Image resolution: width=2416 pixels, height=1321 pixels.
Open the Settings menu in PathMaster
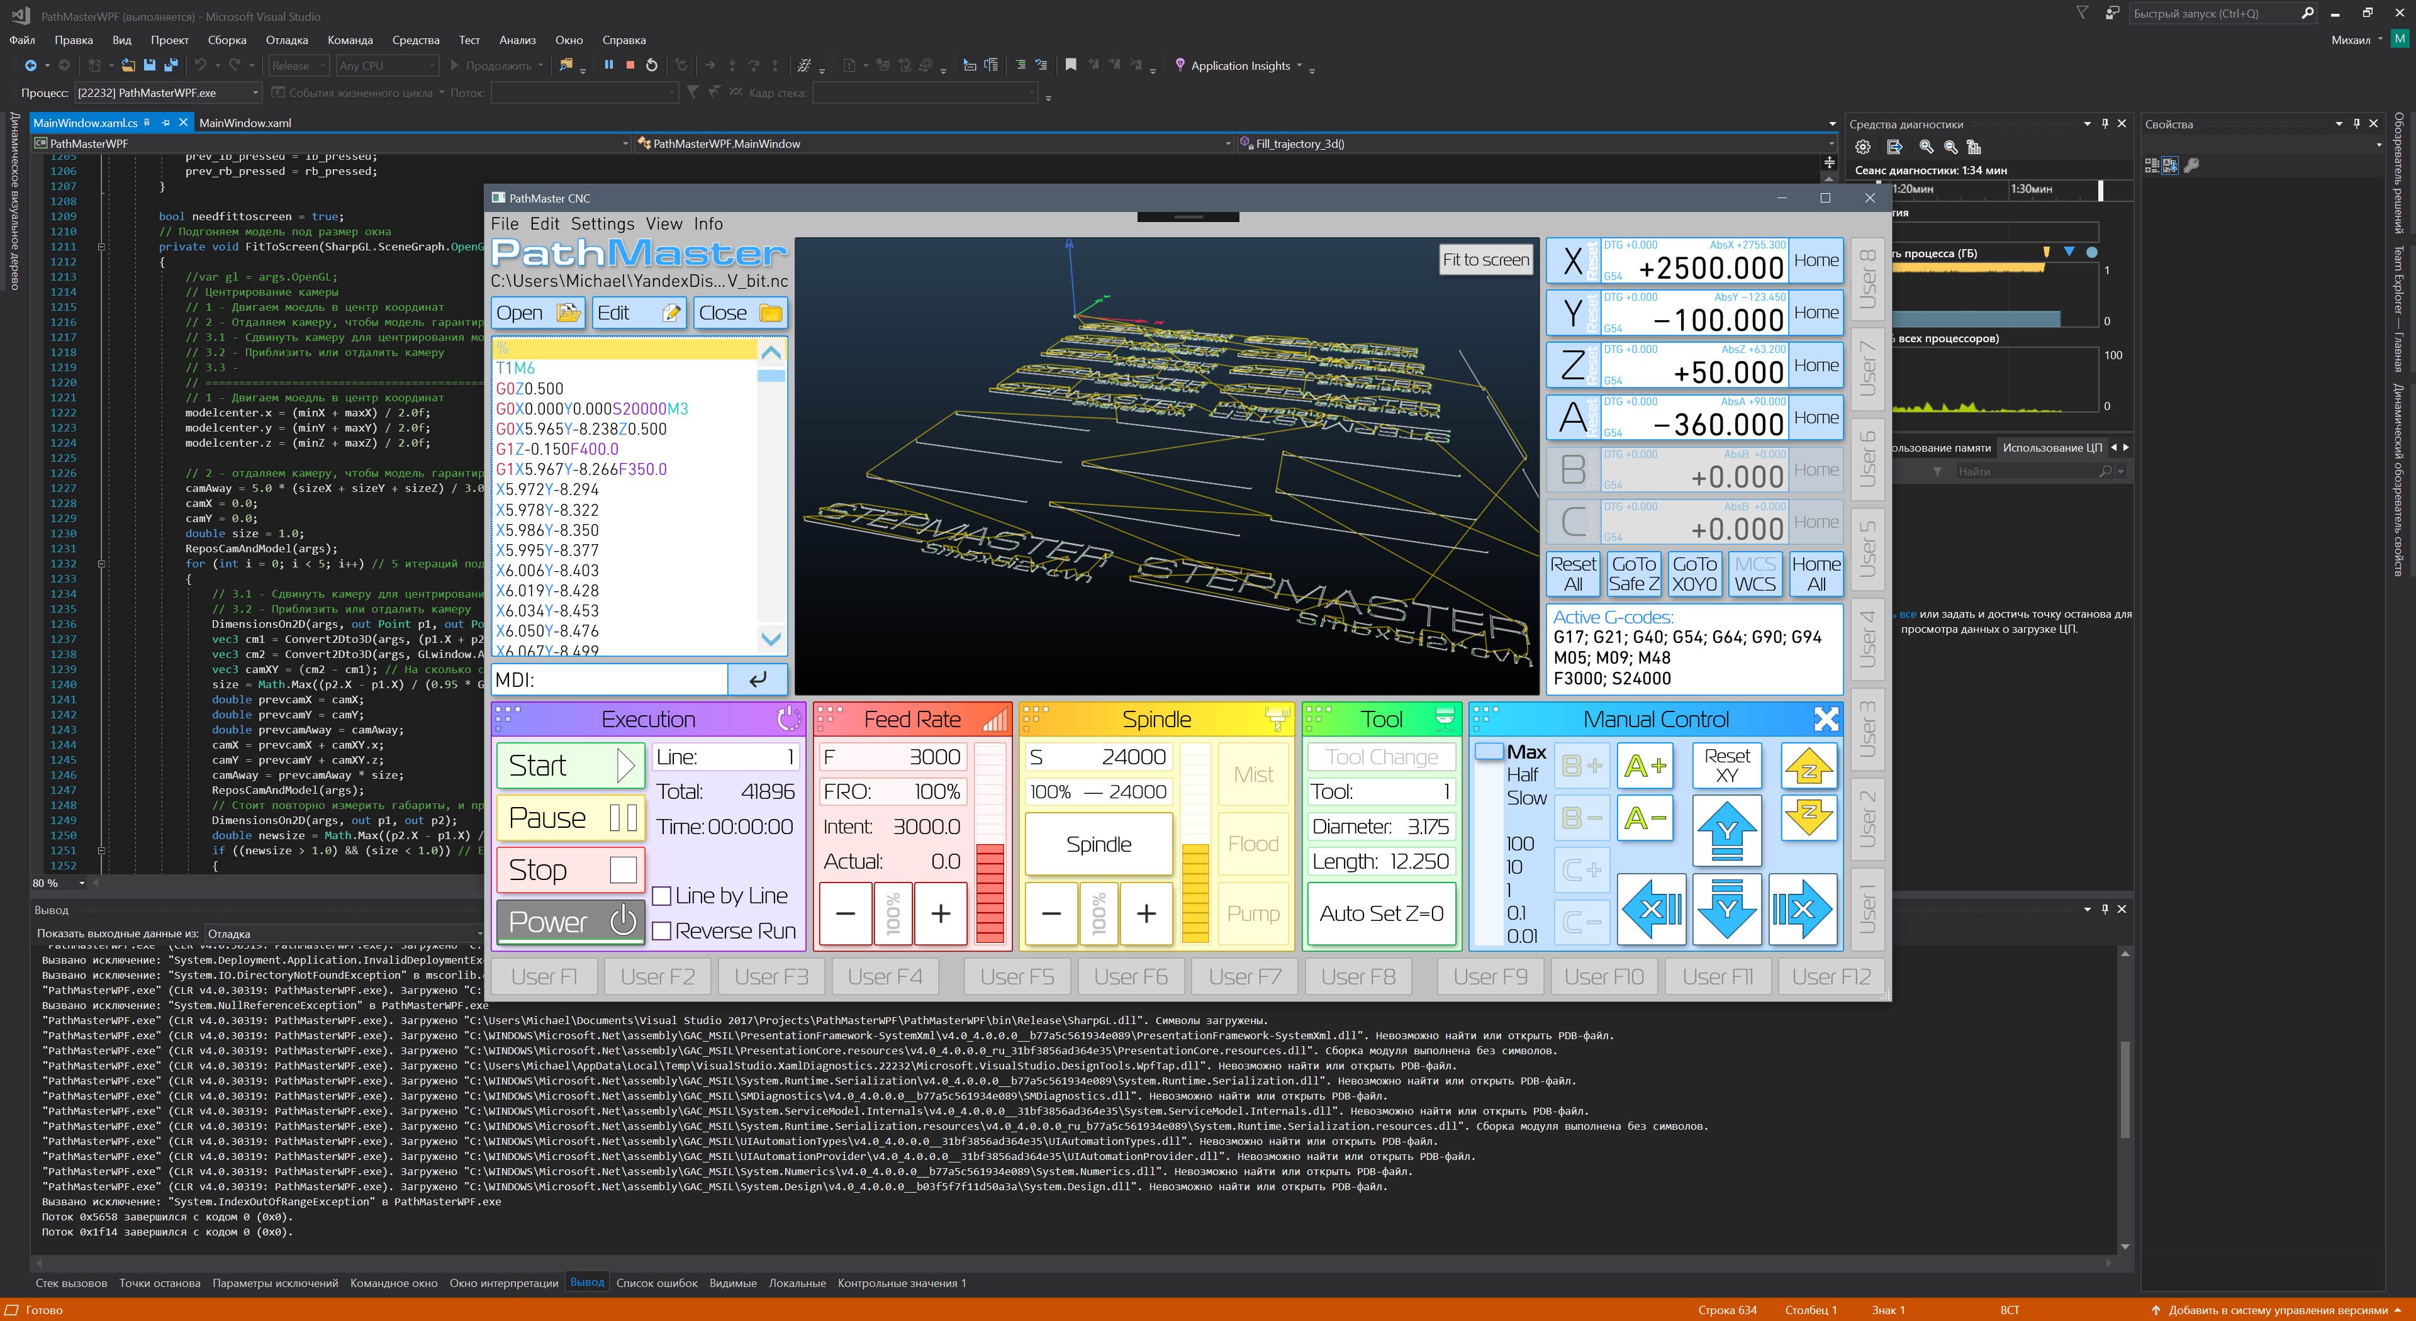click(602, 224)
